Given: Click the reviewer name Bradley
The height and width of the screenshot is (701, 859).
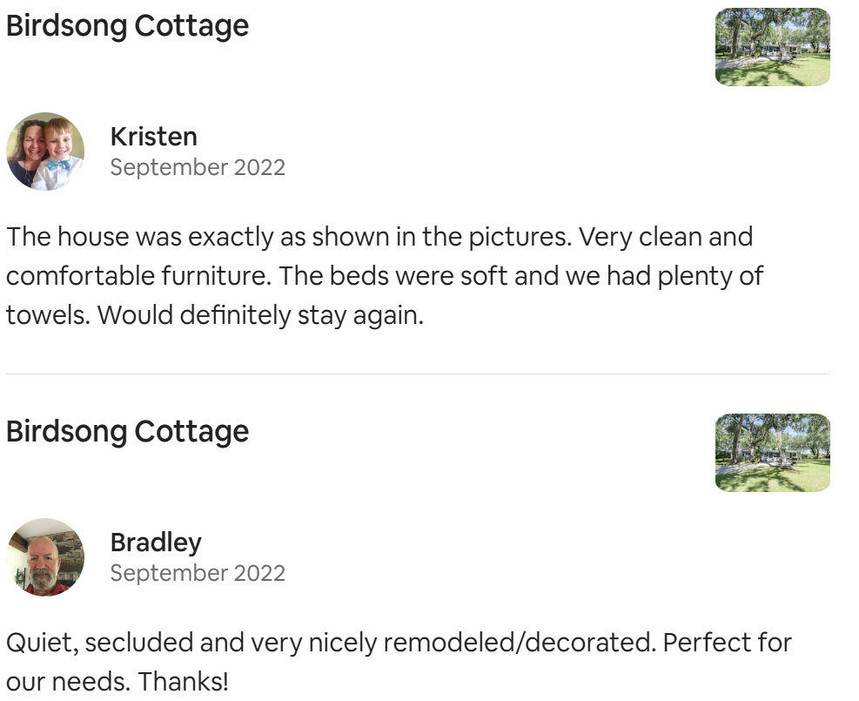Looking at the screenshot, I should 156,543.
